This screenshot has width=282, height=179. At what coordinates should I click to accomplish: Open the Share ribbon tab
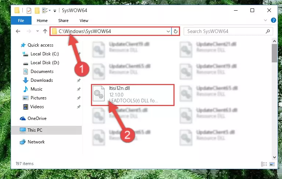[63, 21]
